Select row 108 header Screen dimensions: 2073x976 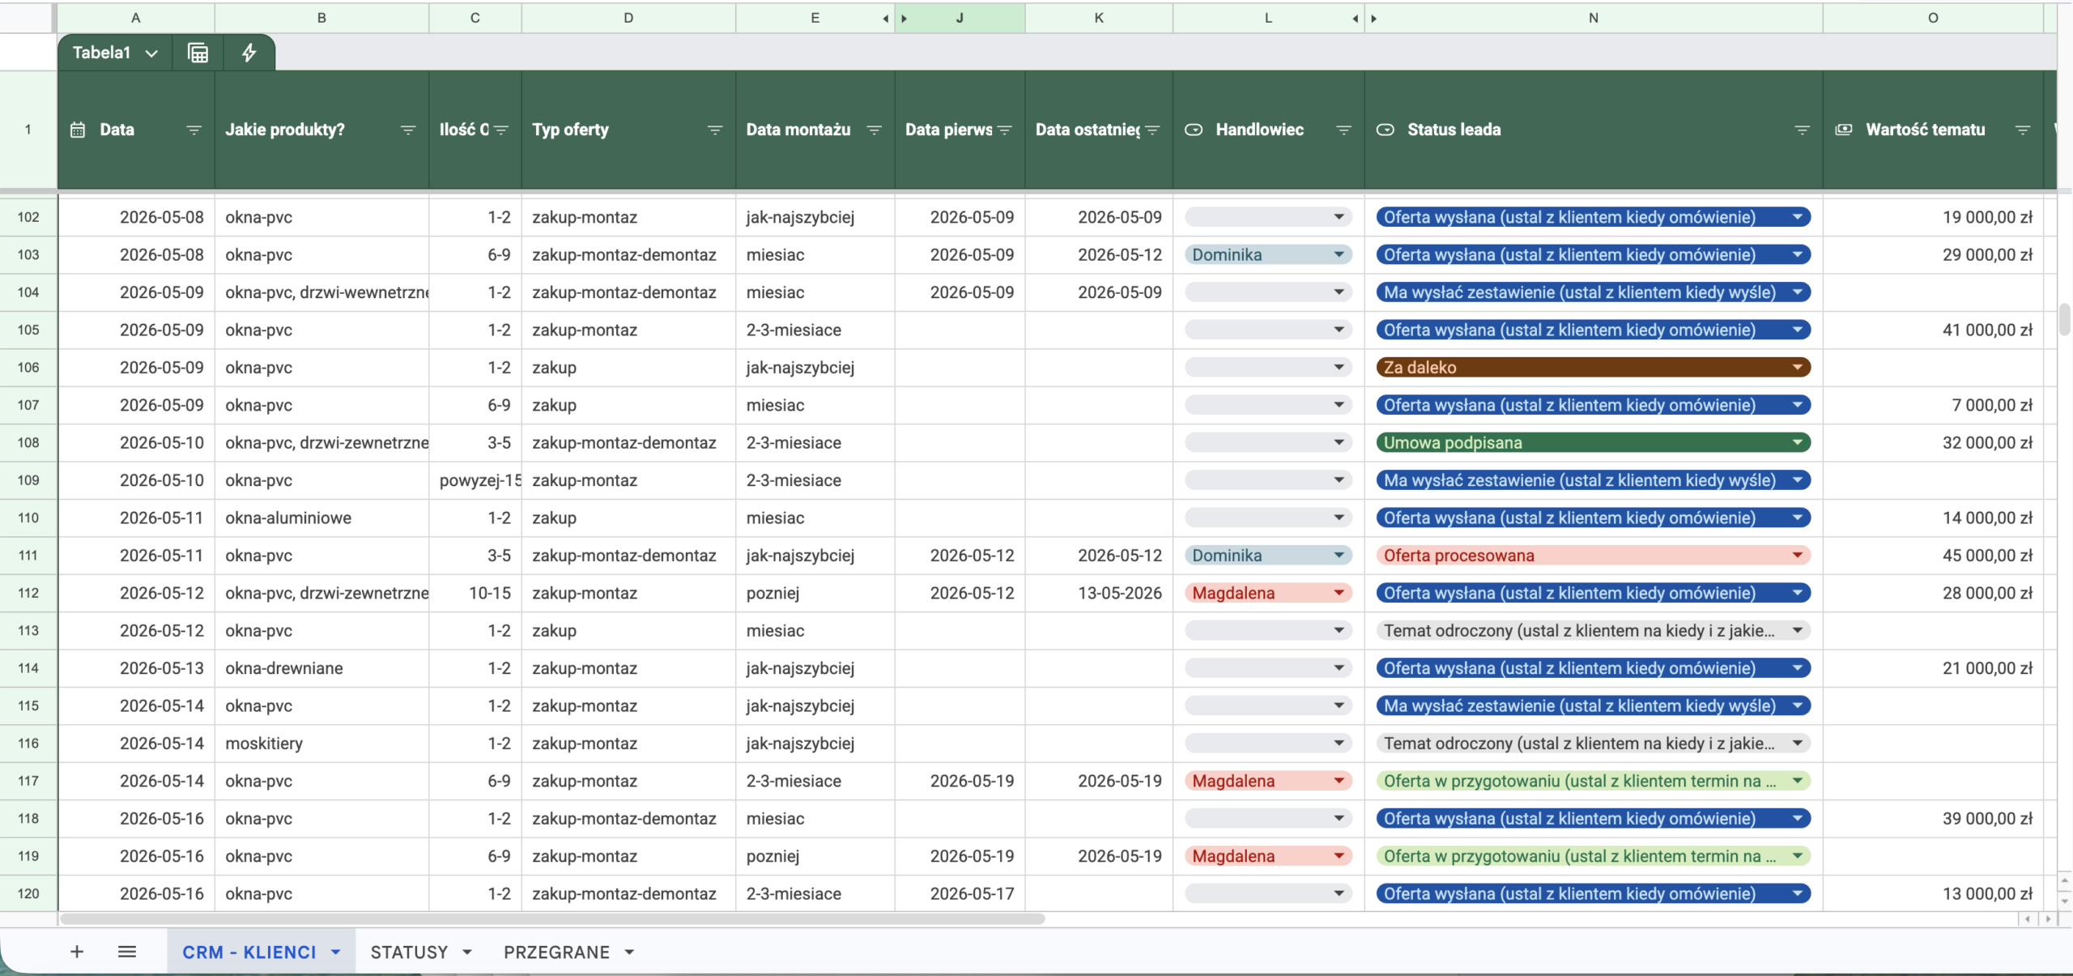click(x=28, y=443)
